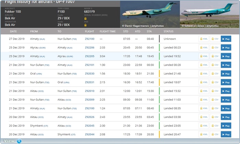The image size is (240, 144).
Task: Download locked CSV for flight Z92009
Action: pyautogui.click(x=215, y=100)
